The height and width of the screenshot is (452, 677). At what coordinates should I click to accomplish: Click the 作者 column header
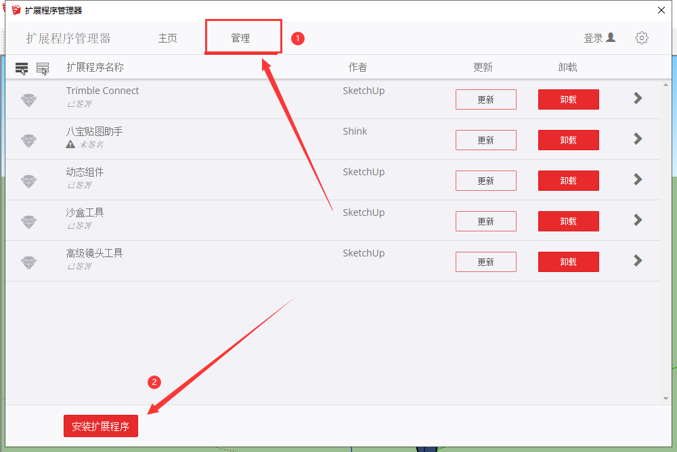357,68
